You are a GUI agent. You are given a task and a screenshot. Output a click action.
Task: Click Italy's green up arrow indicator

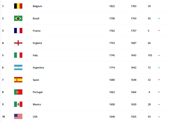tap(159, 55)
